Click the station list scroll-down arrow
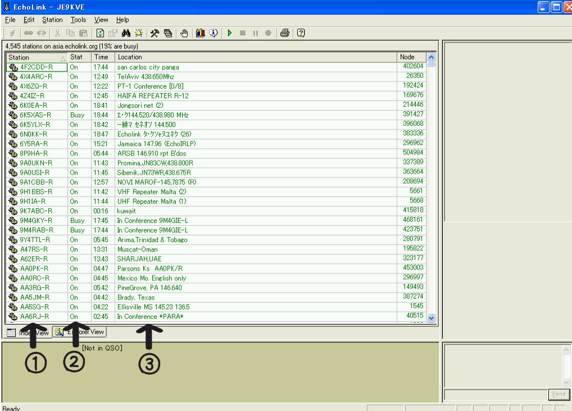This screenshot has width=572, height=411. pos(431,318)
